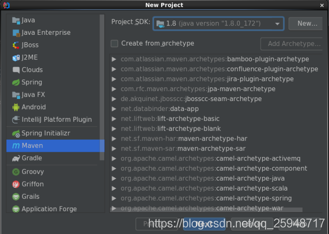Pick the JBoss colorful icon
This screenshot has width=329, height=234.
pyautogui.click(x=16, y=45)
